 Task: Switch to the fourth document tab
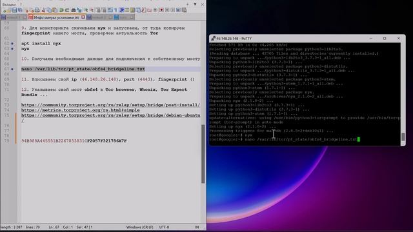pyautogui.click(x=124, y=17)
